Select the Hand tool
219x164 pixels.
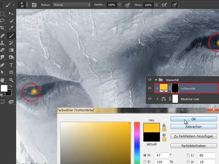click(x=2, y=80)
